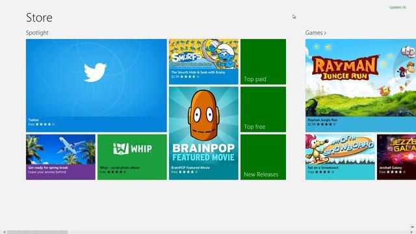Click the scrollbar right arrow
416x234 pixels.
click(x=411, y=232)
